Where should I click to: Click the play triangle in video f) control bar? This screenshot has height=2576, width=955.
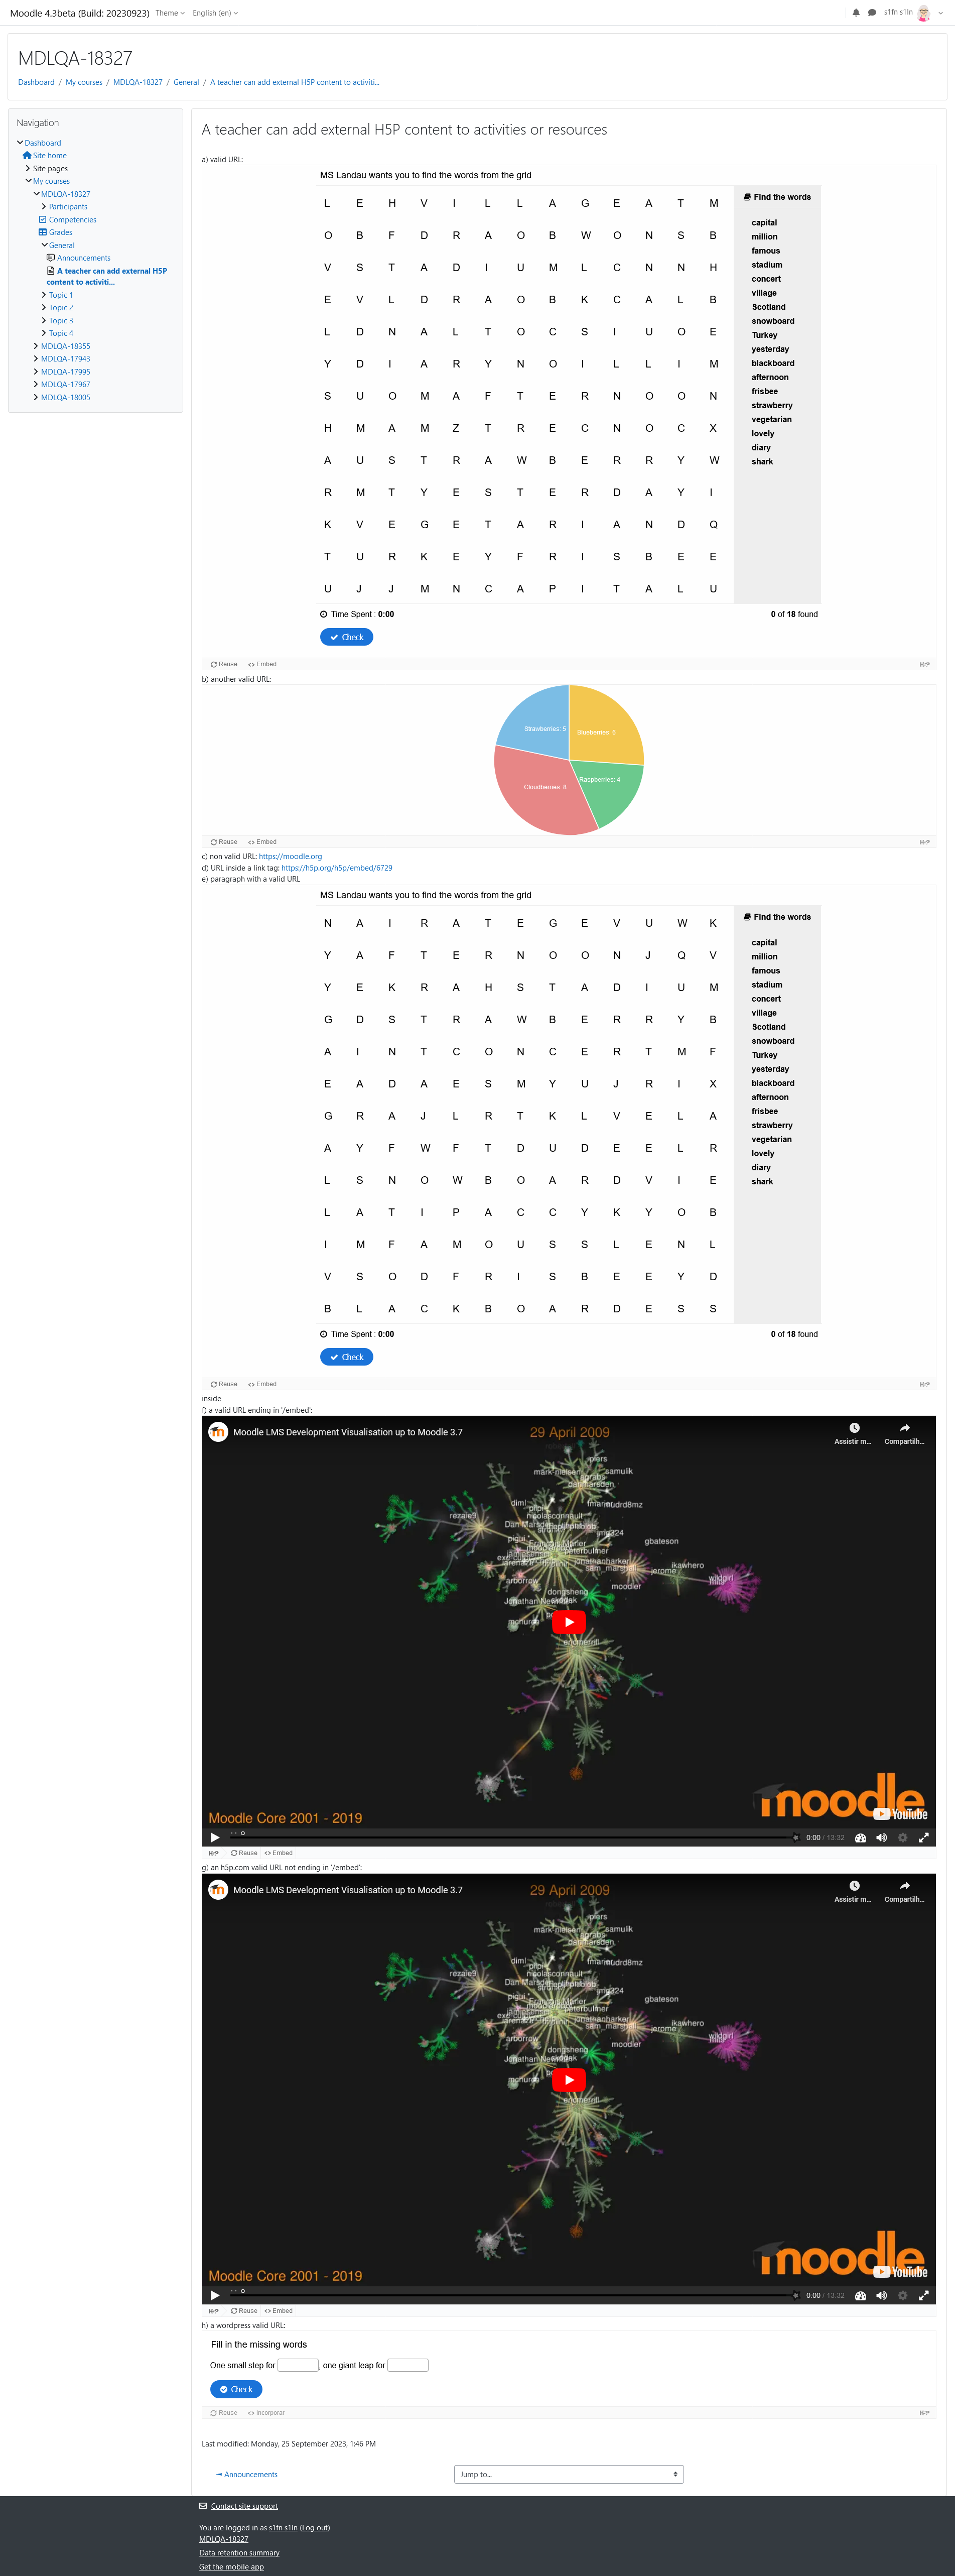[214, 1837]
